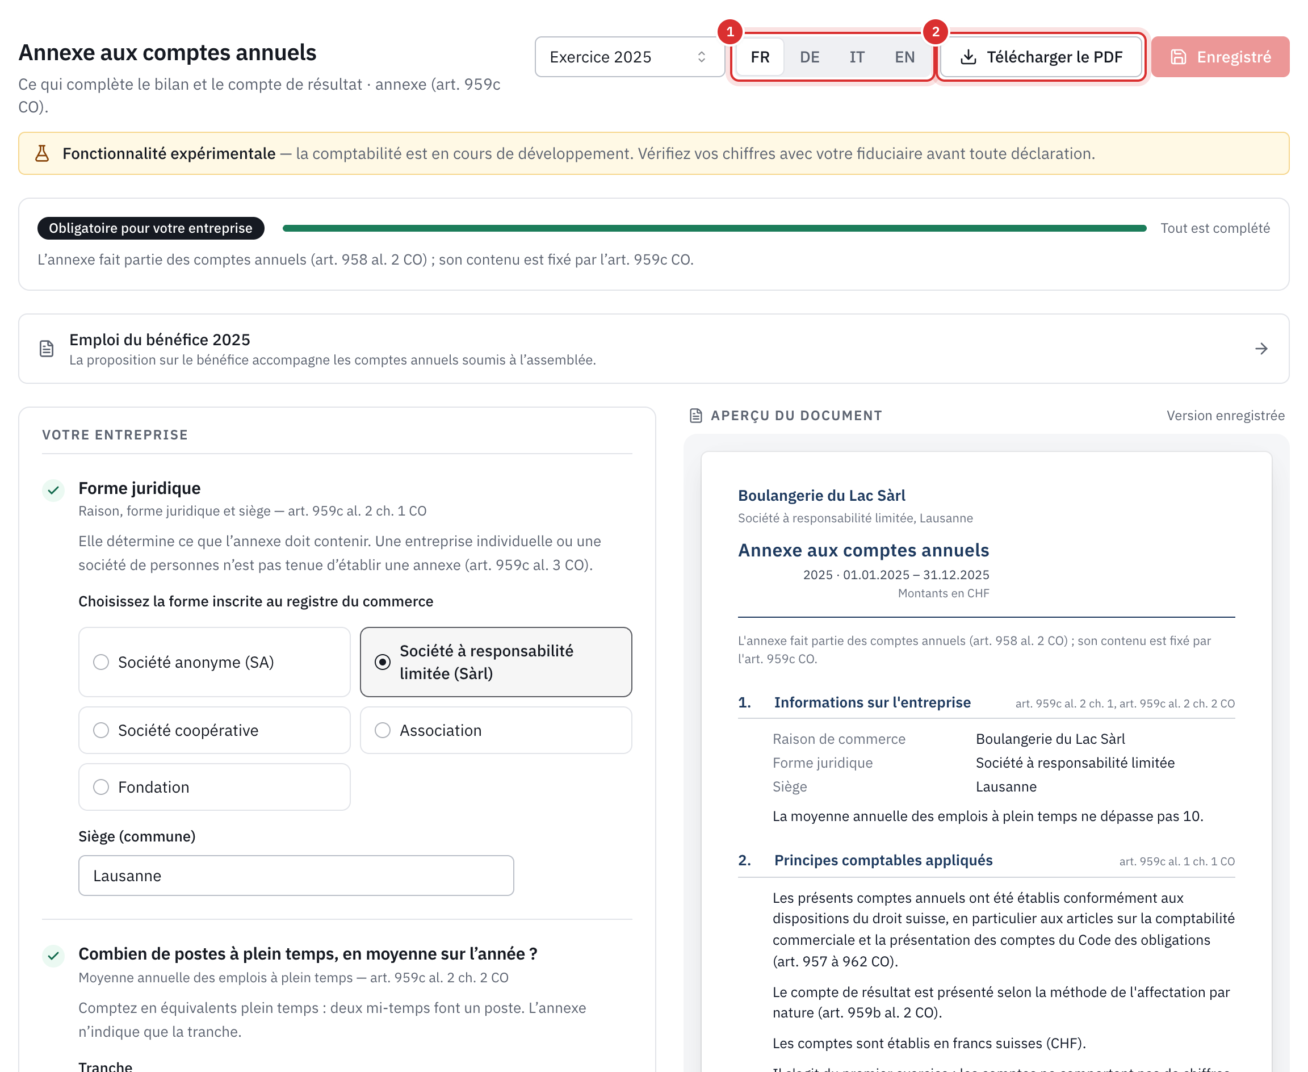Select Société coopérative option

click(214, 731)
